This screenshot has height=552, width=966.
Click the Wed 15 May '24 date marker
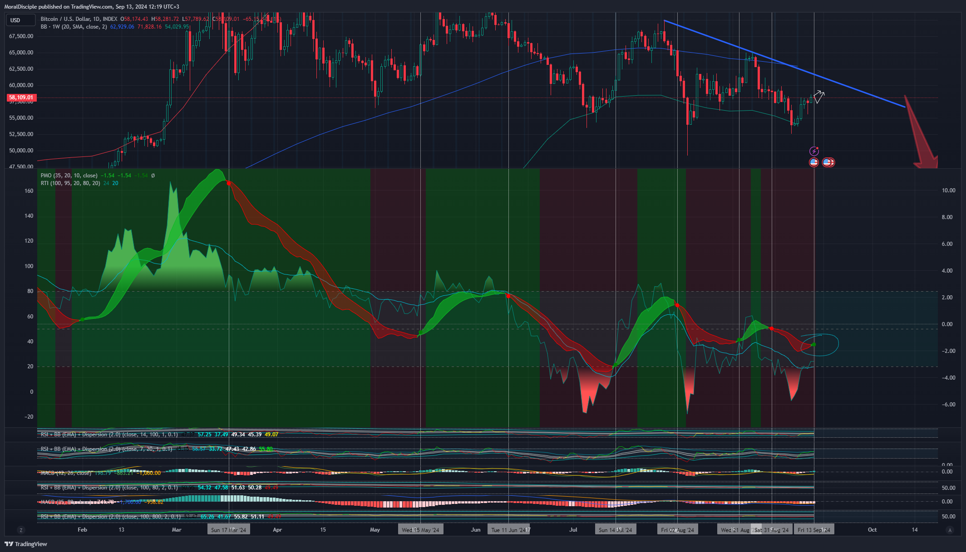coord(420,530)
